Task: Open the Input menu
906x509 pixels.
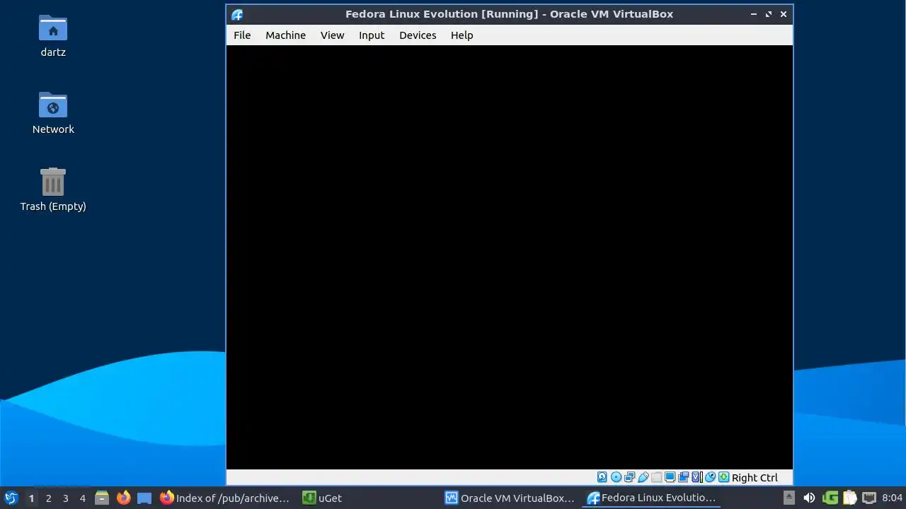Action: point(372,35)
